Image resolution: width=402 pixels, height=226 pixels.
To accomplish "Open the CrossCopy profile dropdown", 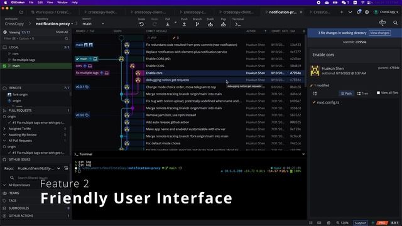I will click(386, 12).
